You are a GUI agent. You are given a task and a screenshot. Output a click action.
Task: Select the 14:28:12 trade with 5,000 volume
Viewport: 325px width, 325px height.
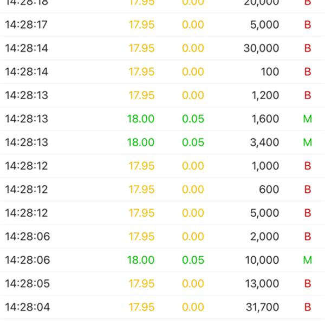point(162,213)
